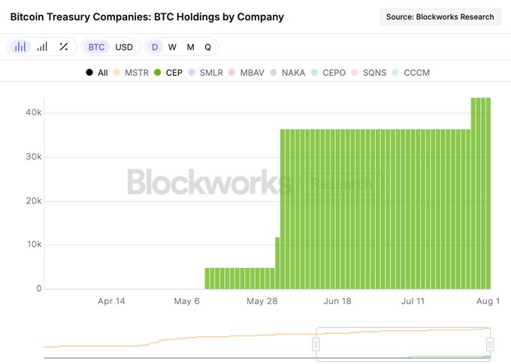Image resolution: width=511 pixels, height=364 pixels.
Task: Toggle CEP series in legend
Action: (x=168, y=73)
